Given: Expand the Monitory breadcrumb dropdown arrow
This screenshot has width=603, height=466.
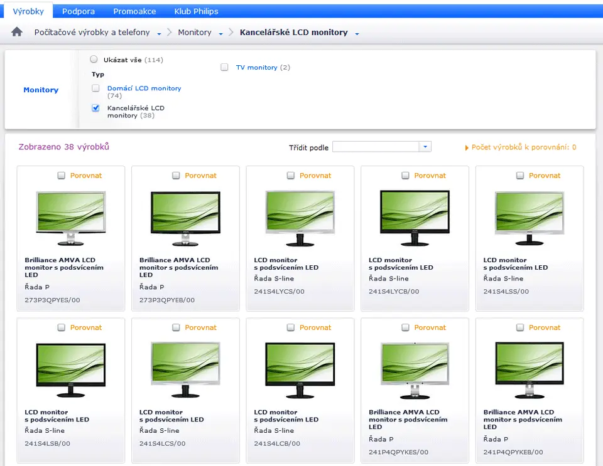Looking at the screenshot, I should [220, 34].
